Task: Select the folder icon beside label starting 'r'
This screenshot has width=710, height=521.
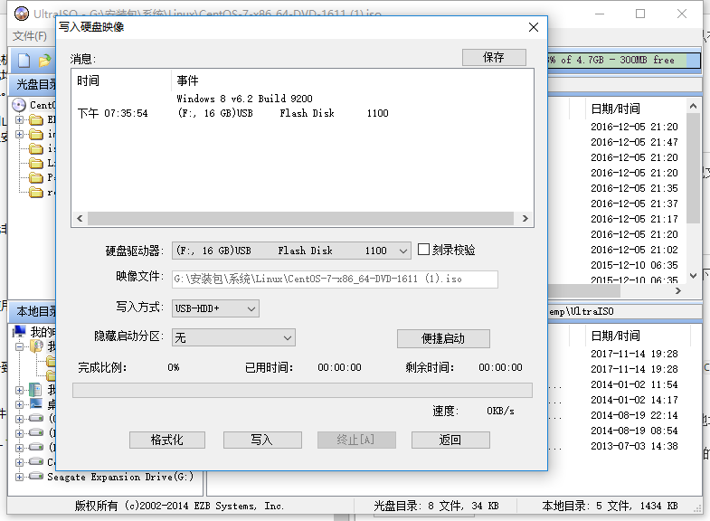Action: click(x=36, y=193)
